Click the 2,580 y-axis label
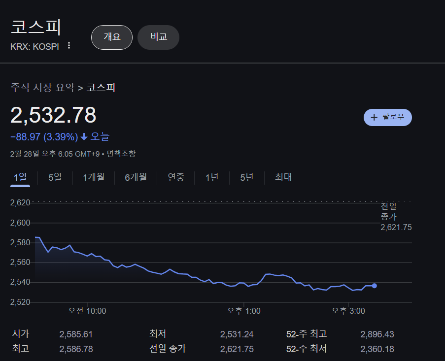Screen dimensions: 445x361 [x=20, y=242]
